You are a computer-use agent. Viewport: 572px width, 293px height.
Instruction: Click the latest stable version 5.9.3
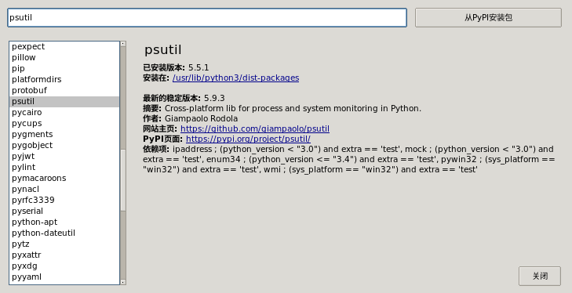click(x=214, y=98)
